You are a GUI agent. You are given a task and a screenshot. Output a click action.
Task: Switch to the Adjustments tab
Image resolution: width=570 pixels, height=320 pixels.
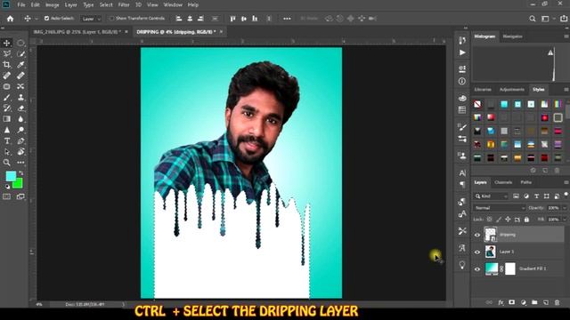point(512,90)
